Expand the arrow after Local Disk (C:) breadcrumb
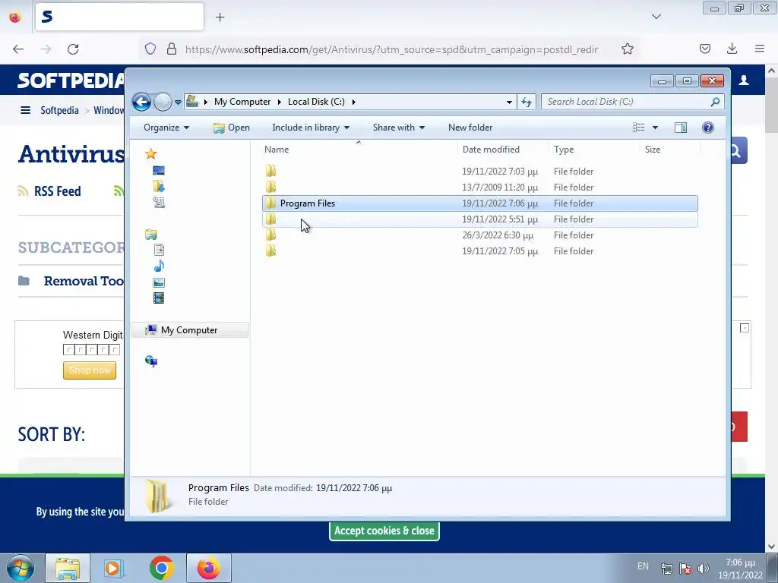This screenshot has height=583, width=778. point(354,102)
